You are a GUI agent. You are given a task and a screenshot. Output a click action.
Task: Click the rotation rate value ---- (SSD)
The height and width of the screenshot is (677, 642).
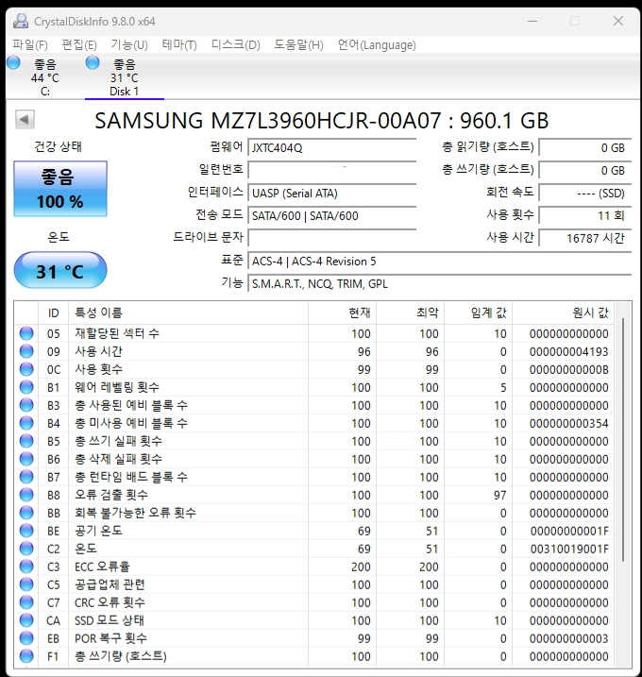point(585,193)
